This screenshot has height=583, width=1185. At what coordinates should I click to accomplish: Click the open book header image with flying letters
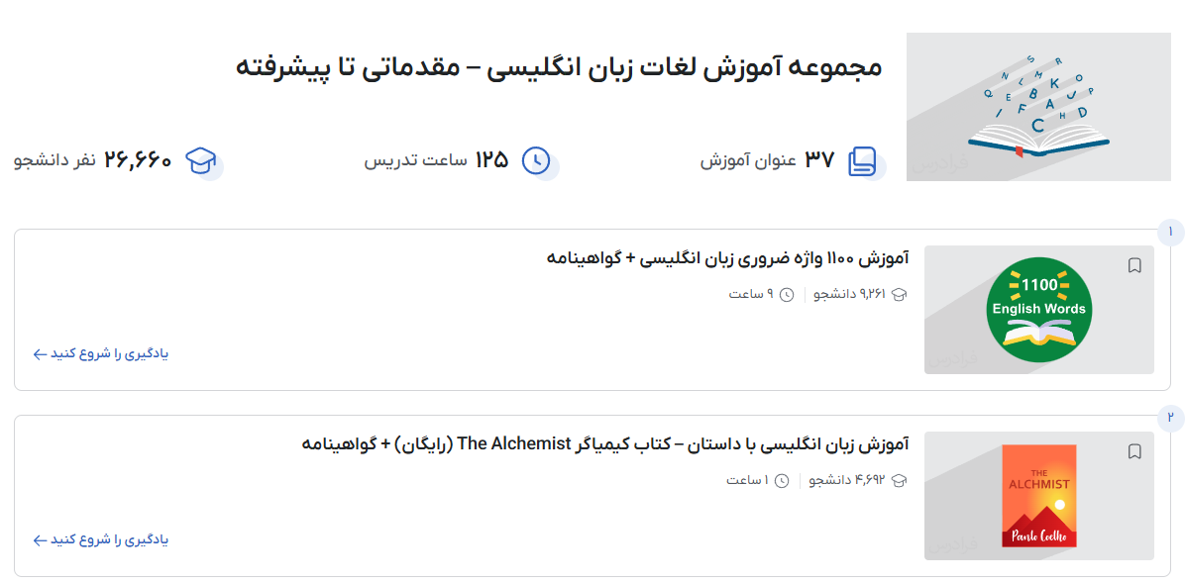1038,107
